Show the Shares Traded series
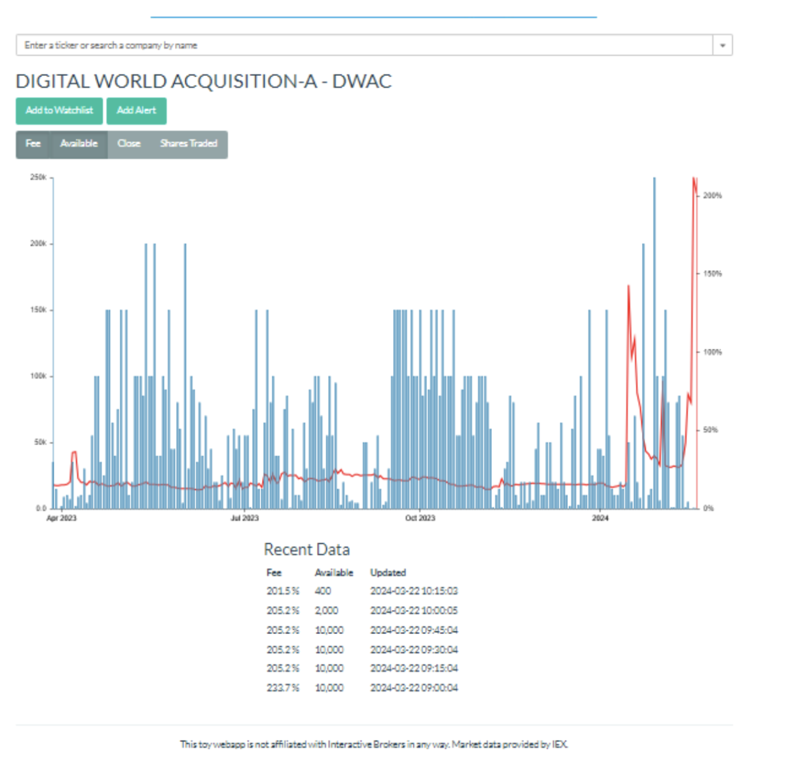Screen dimensions: 786x763 pos(189,144)
